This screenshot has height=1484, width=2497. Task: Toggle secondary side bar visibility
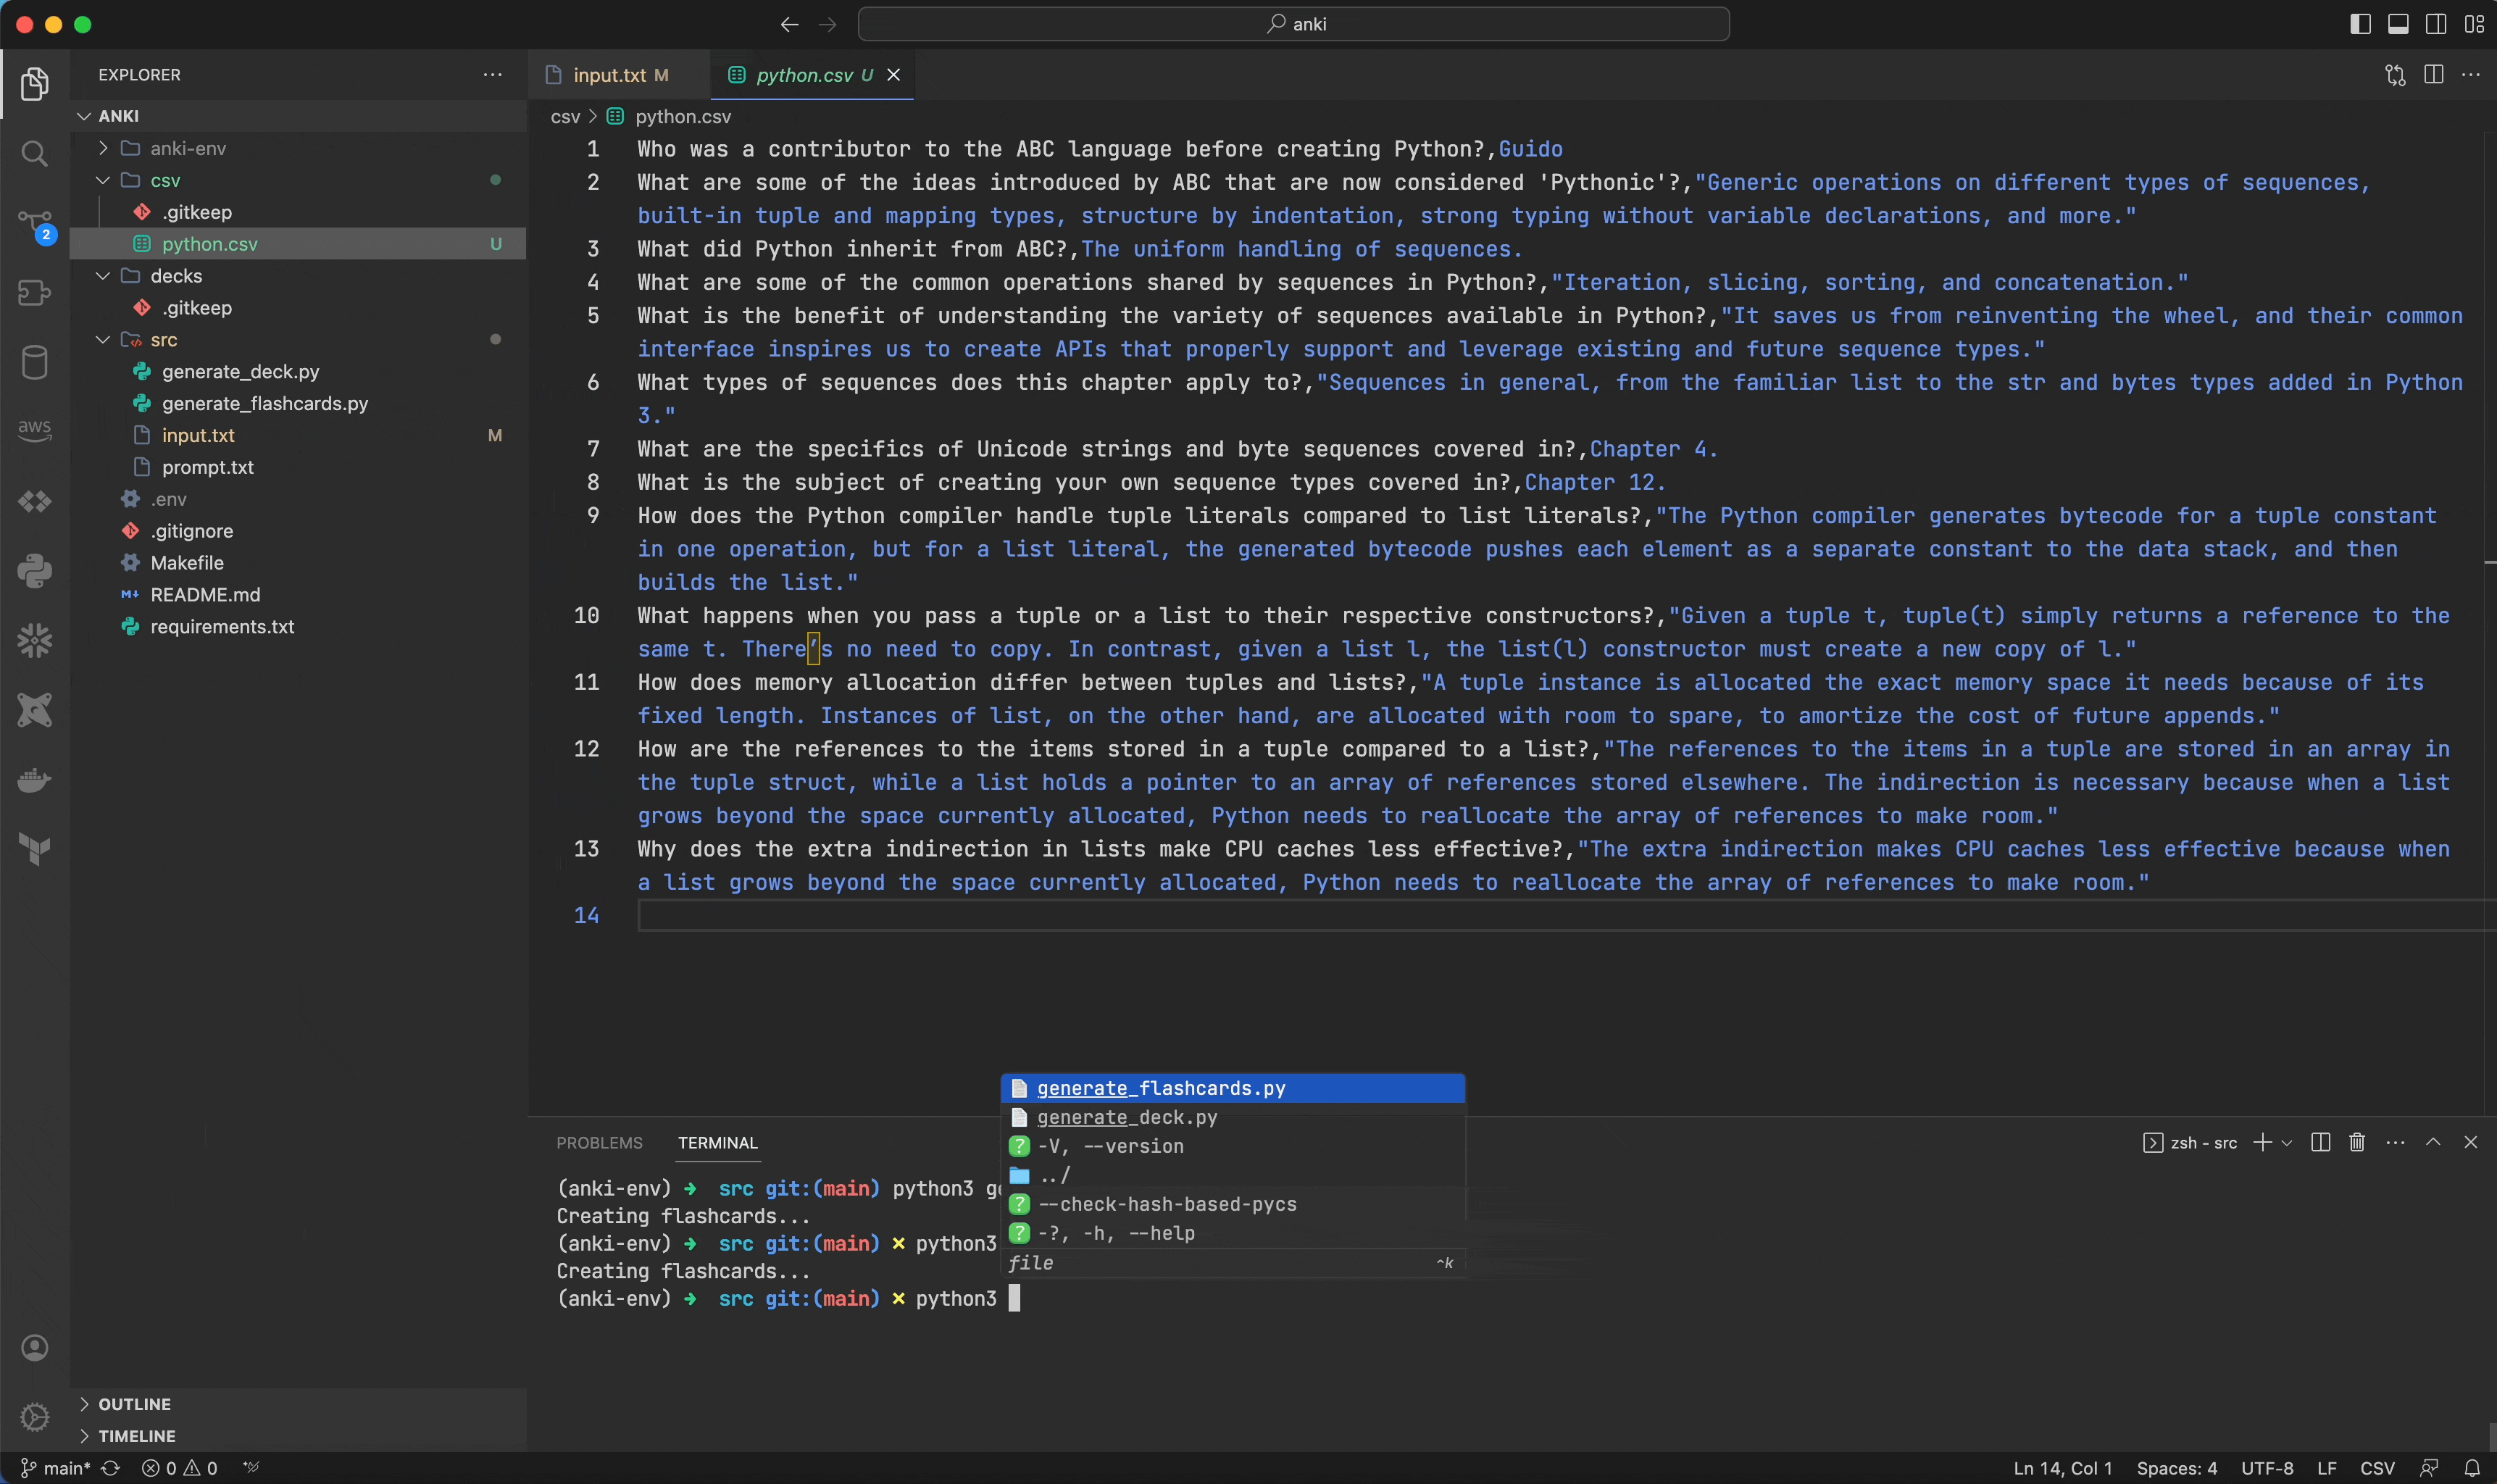tap(2436, 24)
